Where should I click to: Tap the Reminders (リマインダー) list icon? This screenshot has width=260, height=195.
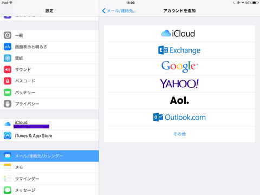click(8, 179)
